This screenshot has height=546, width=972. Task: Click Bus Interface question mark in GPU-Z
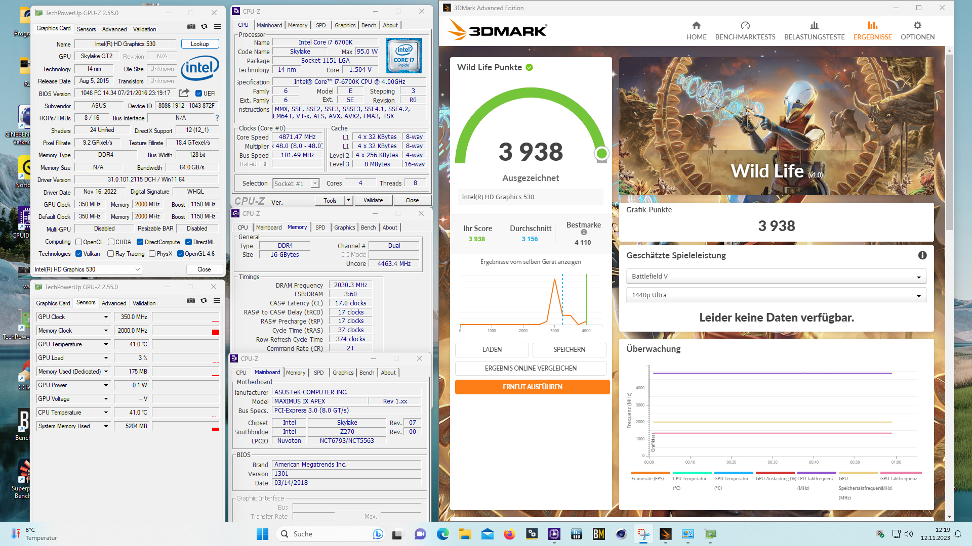pos(217,118)
